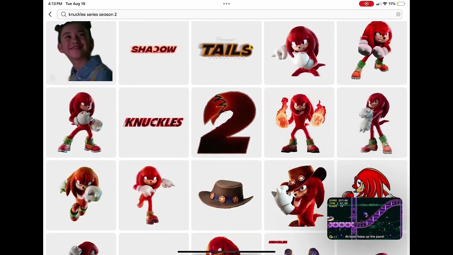Tap the magnifying glass search icon
453x255 pixels.
[64, 15]
